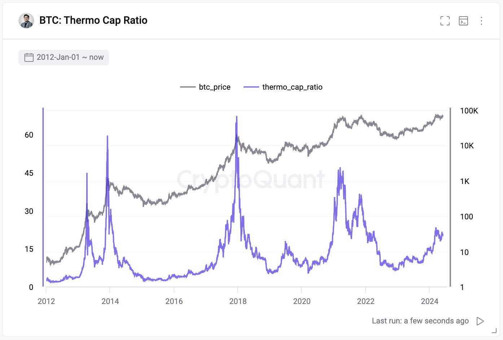Click the Last run status text
503x340 pixels.
coord(420,321)
